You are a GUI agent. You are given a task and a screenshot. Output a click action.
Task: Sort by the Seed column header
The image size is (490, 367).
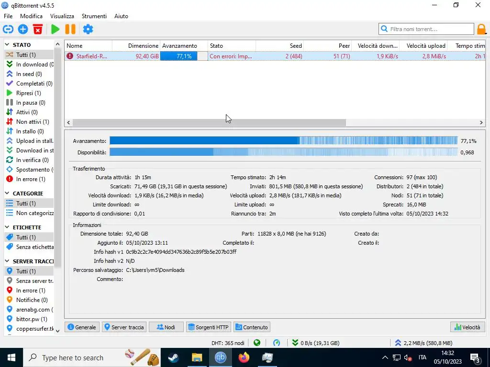[x=279, y=46]
